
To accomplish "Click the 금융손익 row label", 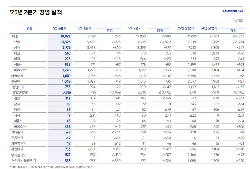I will [17, 138].
